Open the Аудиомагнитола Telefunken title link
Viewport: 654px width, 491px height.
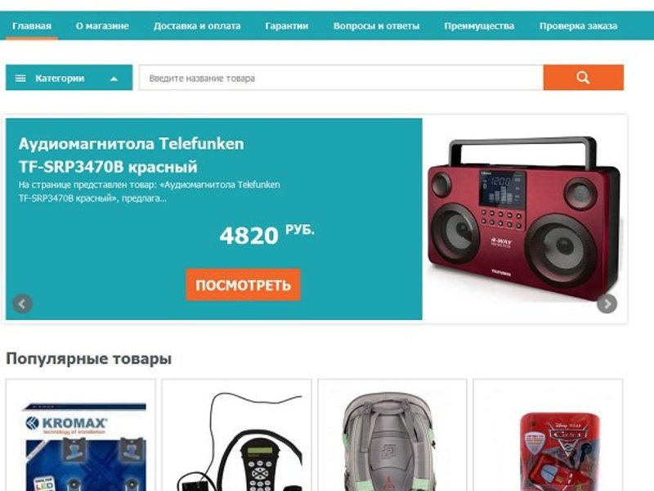[x=131, y=155]
